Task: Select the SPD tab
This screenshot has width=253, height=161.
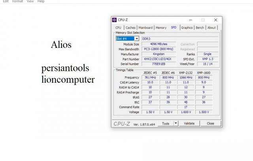Action: 174,27
